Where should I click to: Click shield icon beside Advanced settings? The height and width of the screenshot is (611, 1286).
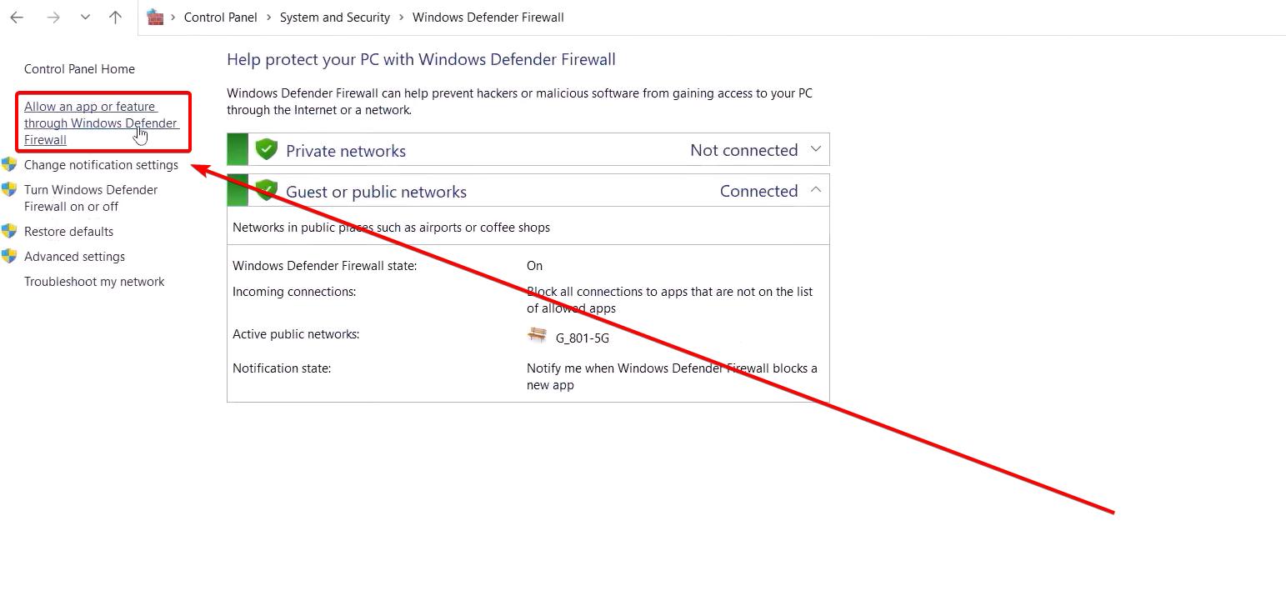pos(9,256)
